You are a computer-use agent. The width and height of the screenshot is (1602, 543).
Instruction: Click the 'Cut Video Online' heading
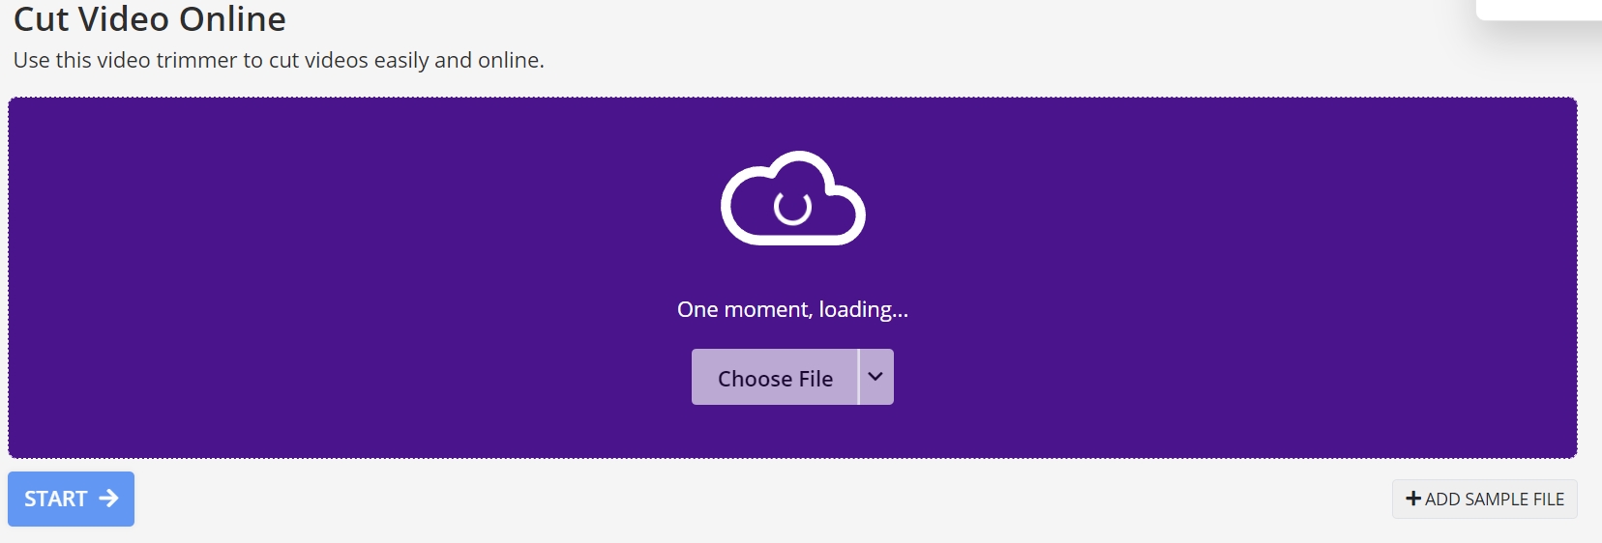tap(150, 18)
